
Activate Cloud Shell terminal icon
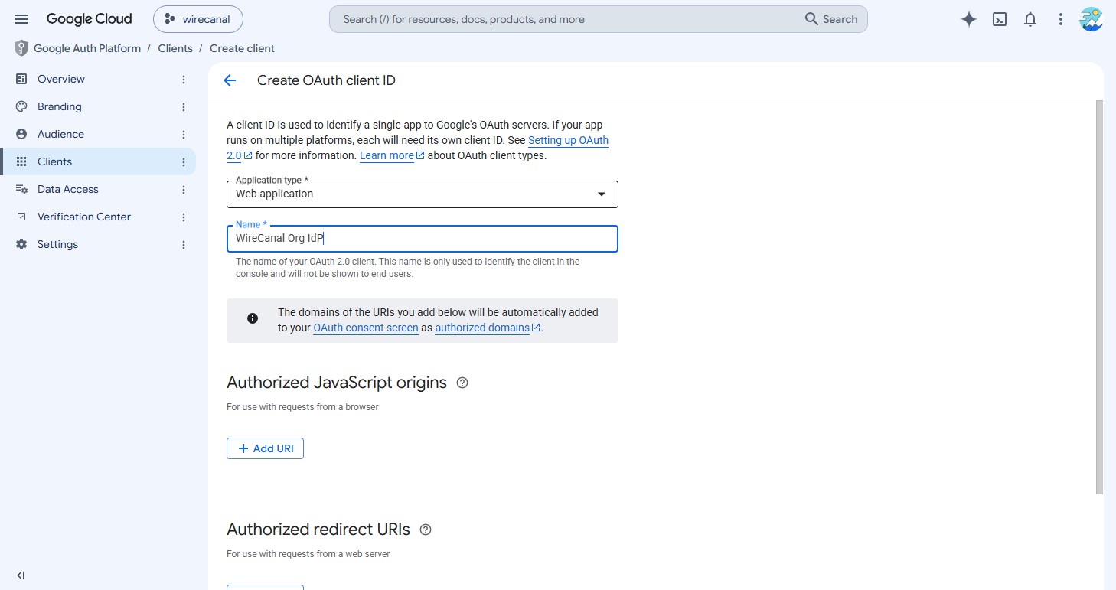(1000, 20)
